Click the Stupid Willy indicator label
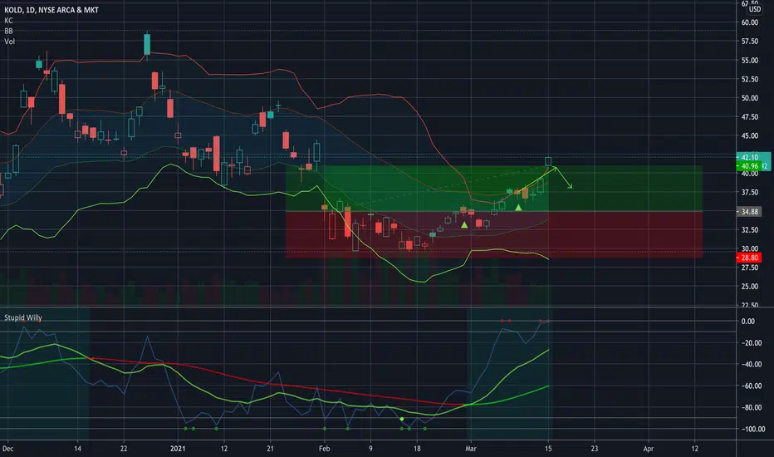Screen dimensions: 774x457 (22, 317)
